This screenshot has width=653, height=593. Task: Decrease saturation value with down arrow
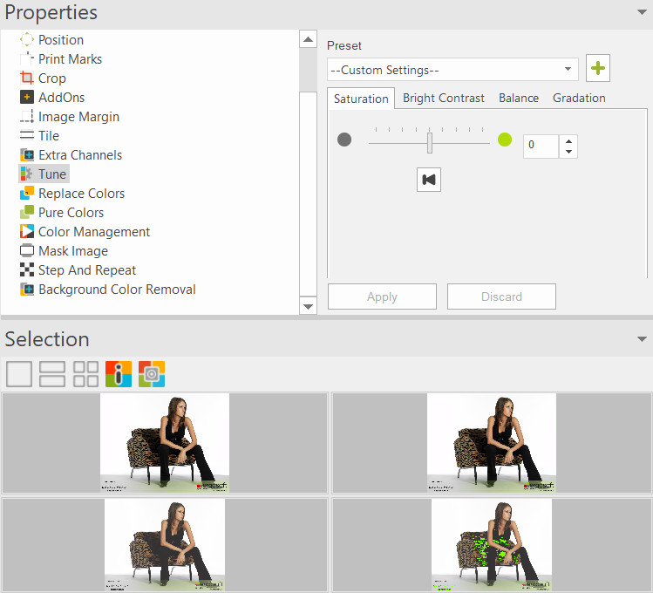(x=568, y=152)
